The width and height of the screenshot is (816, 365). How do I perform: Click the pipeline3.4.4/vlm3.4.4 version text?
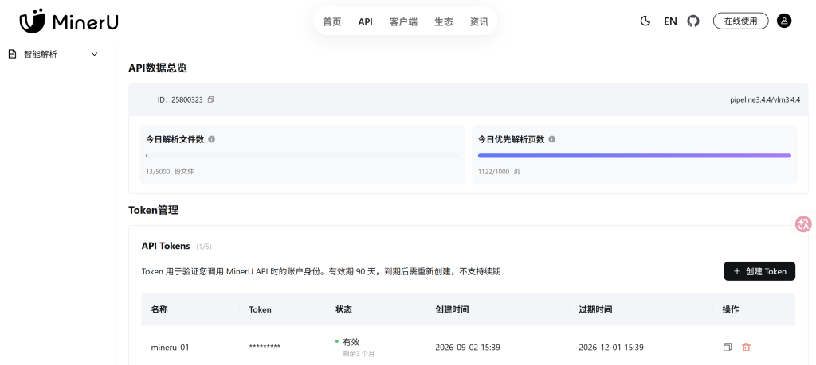[x=765, y=99]
